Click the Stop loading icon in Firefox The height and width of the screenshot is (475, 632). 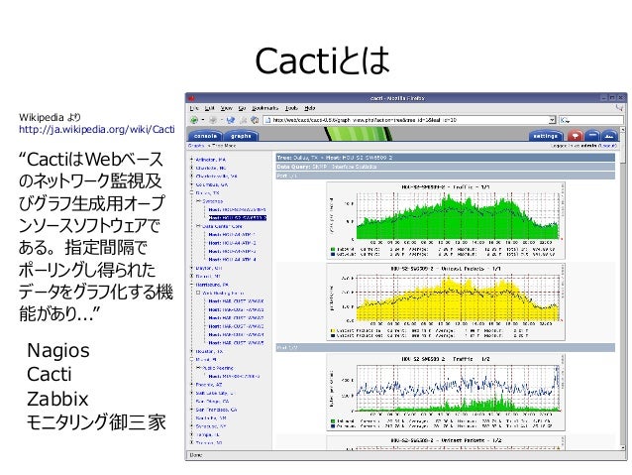244,120
